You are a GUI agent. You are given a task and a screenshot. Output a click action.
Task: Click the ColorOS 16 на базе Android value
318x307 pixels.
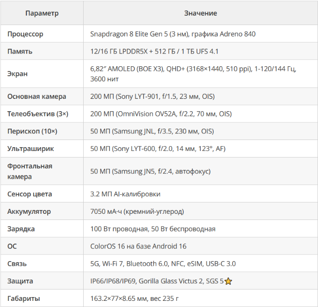point(138,246)
